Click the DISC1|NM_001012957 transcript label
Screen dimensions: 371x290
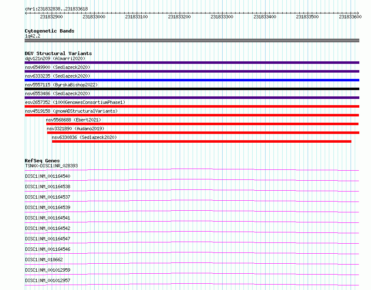point(48,280)
